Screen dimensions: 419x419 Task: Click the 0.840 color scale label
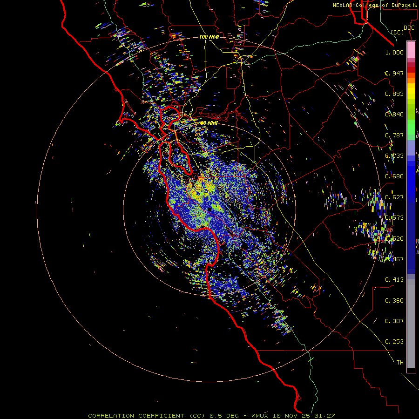(x=394, y=115)
